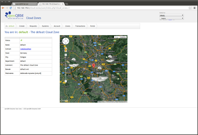
Task: Open the Requests menu tab
Action: 33,26
